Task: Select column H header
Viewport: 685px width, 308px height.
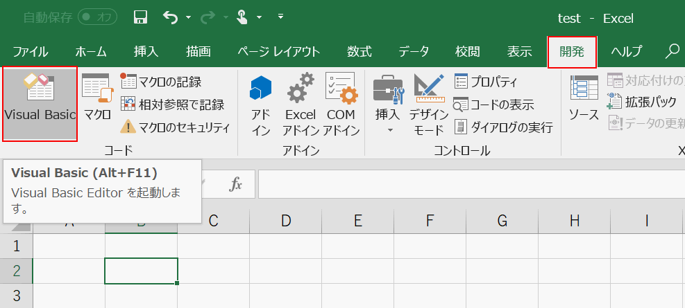Action: [x=575, y=221]
